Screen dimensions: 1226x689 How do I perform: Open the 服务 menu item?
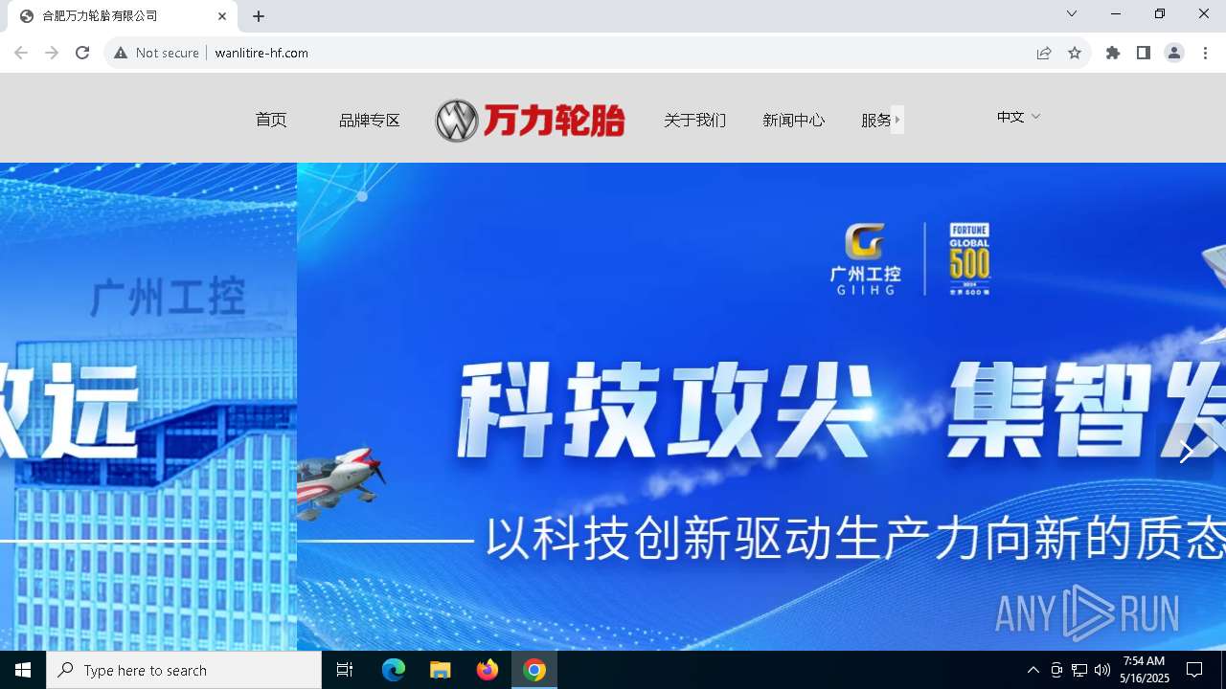876,120
